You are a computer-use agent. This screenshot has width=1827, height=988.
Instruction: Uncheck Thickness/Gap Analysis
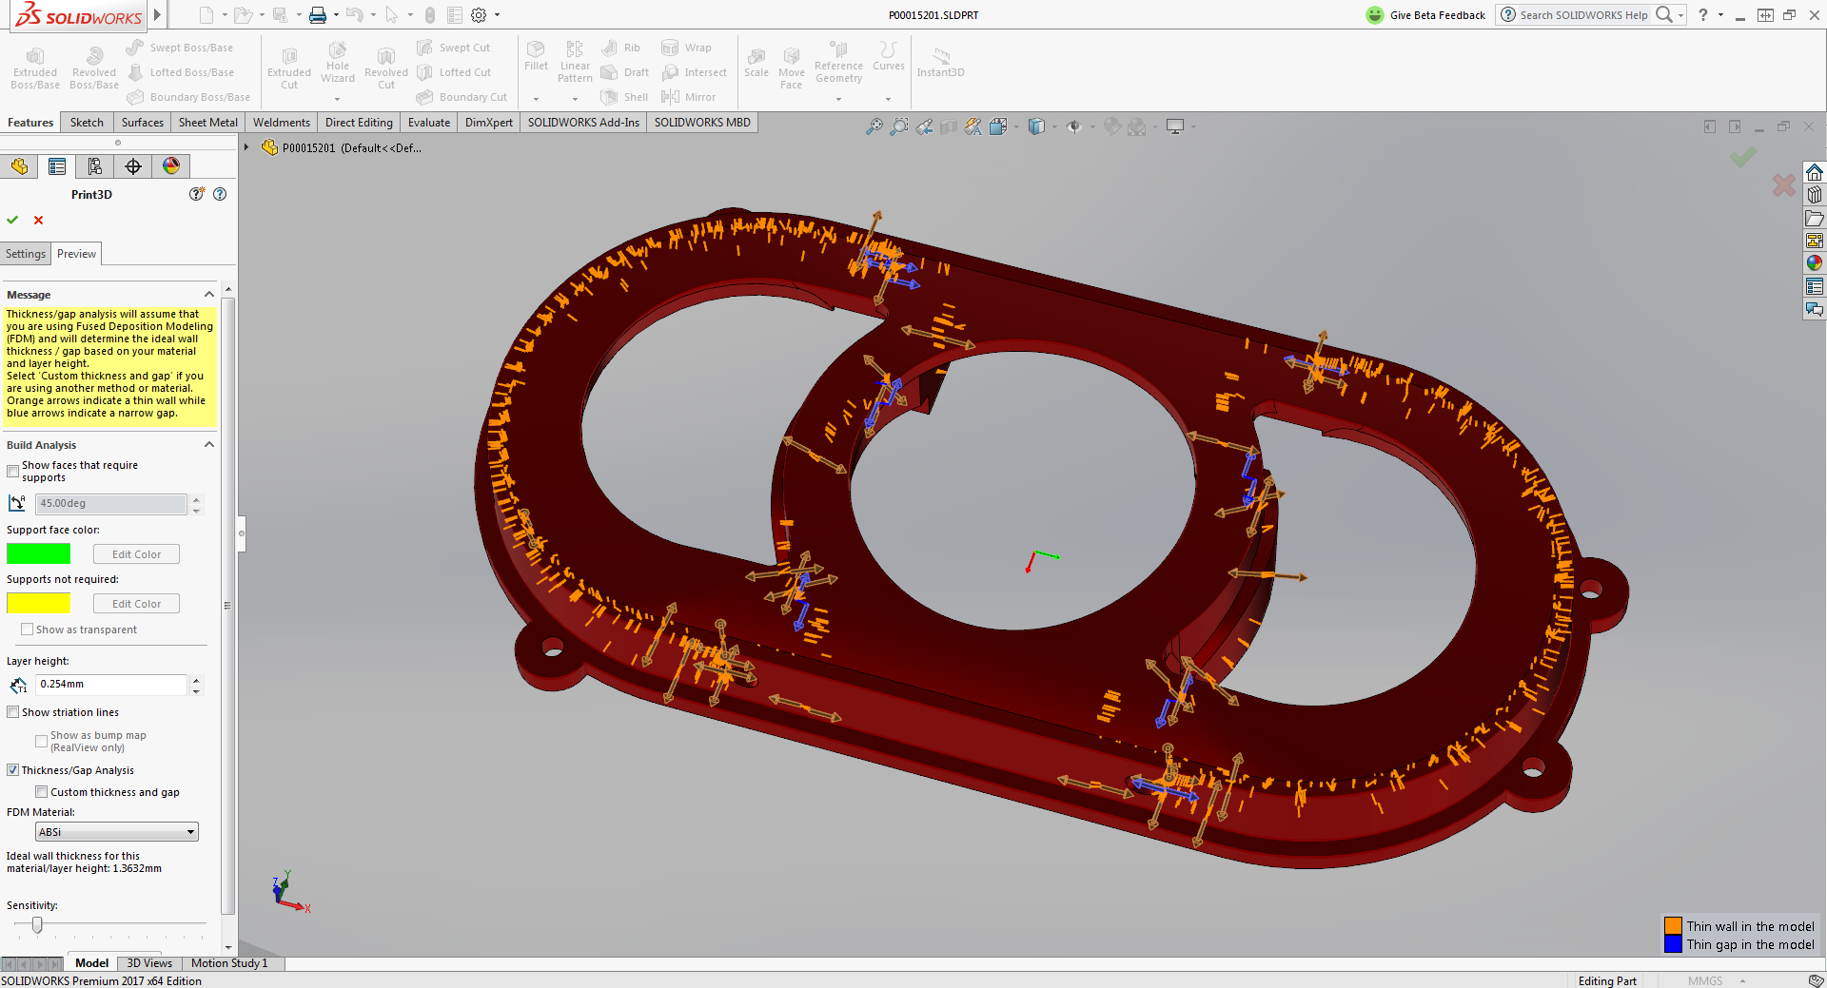pyautogui.click(x=12, y=769)
